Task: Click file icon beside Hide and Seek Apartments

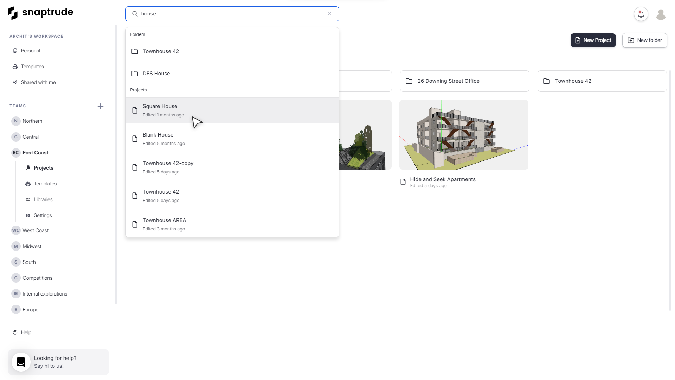Action: (403, 182)
